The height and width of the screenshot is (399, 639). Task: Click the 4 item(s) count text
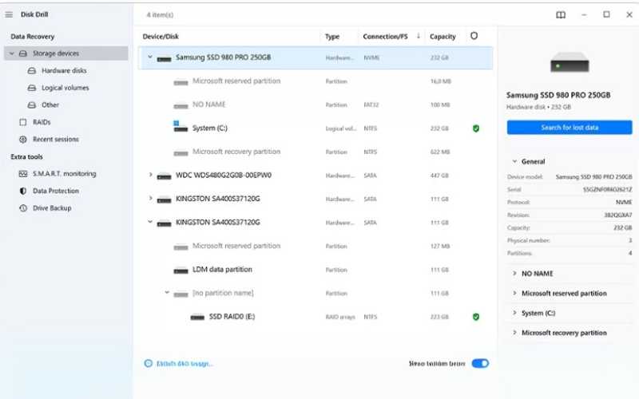coord(160,15)
